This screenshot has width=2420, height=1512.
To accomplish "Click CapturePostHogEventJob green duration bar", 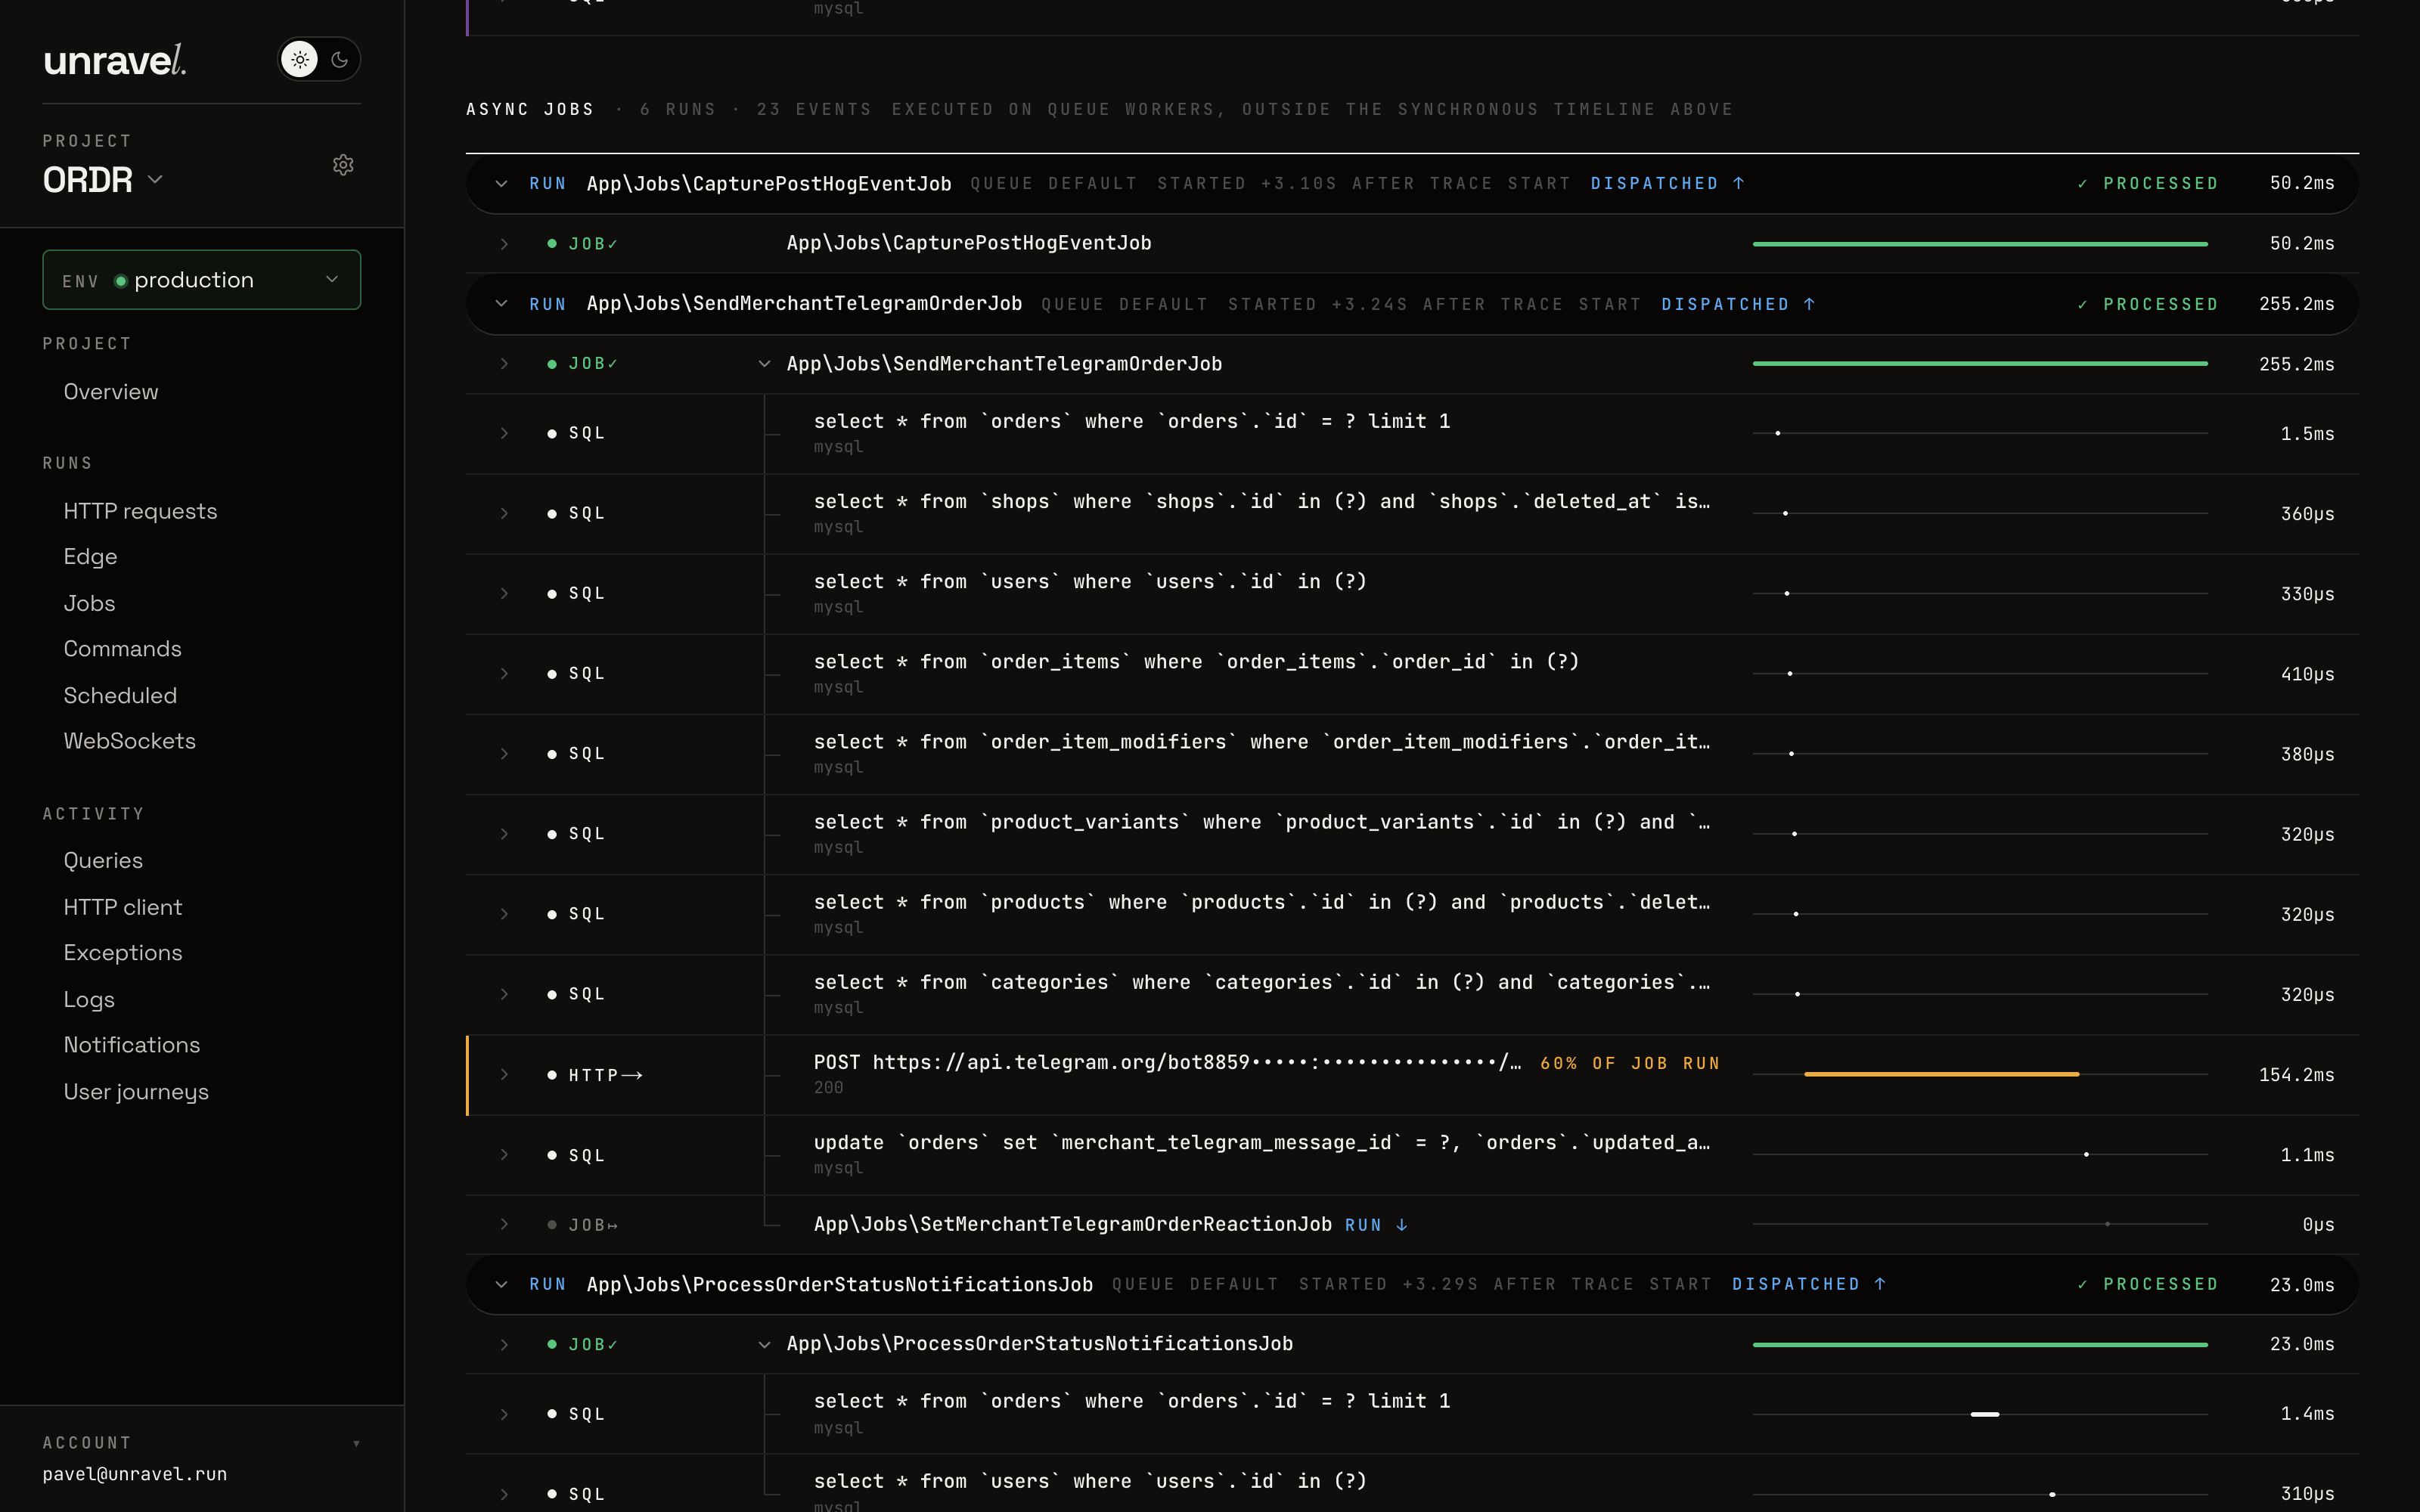I will tap(1980, 244).
